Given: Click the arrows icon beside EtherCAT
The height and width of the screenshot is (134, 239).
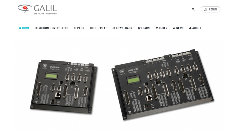Looking at the screenshot, I should tap(91, 28).
